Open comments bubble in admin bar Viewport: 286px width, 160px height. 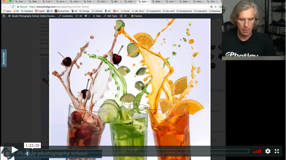pos(87,16)
